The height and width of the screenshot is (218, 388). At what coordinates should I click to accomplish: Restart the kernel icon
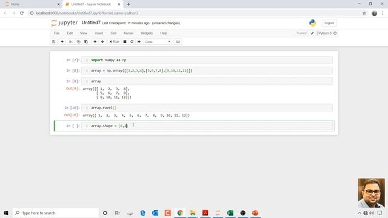(132, 42)
